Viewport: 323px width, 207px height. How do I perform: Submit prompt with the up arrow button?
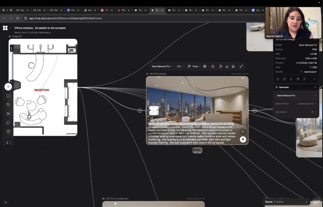pos(243,139)
